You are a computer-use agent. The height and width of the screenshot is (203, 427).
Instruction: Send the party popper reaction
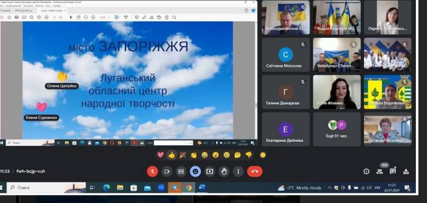click(183, 155)
